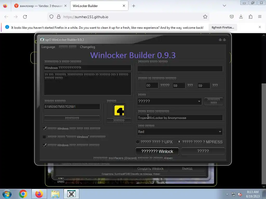266x199 pixels.
Task: Click the network tray icon
Action: coord(234,194)
